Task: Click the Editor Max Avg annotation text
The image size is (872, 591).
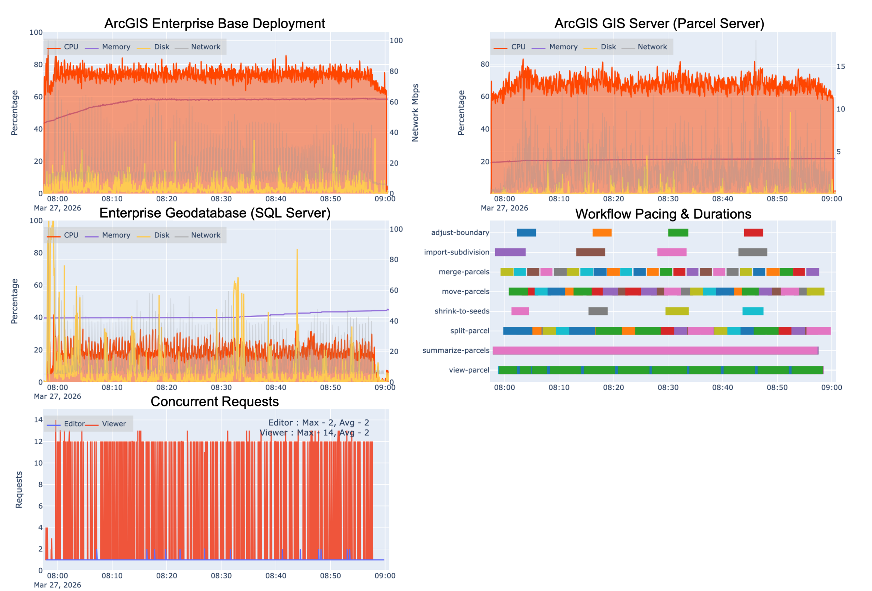Action: click(x=318, y=423)
